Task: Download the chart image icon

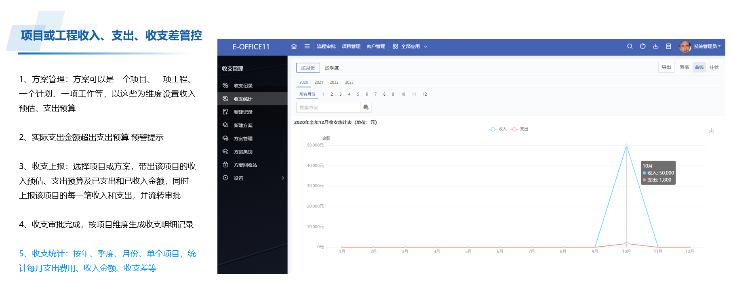Action: 711,131
